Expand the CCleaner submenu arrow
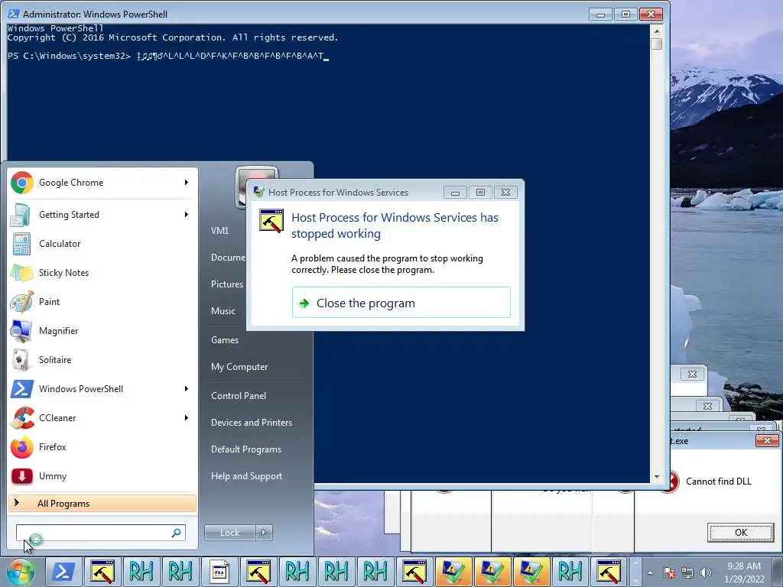The height and width of the screenshot is (587, 783). coord(187,418)
